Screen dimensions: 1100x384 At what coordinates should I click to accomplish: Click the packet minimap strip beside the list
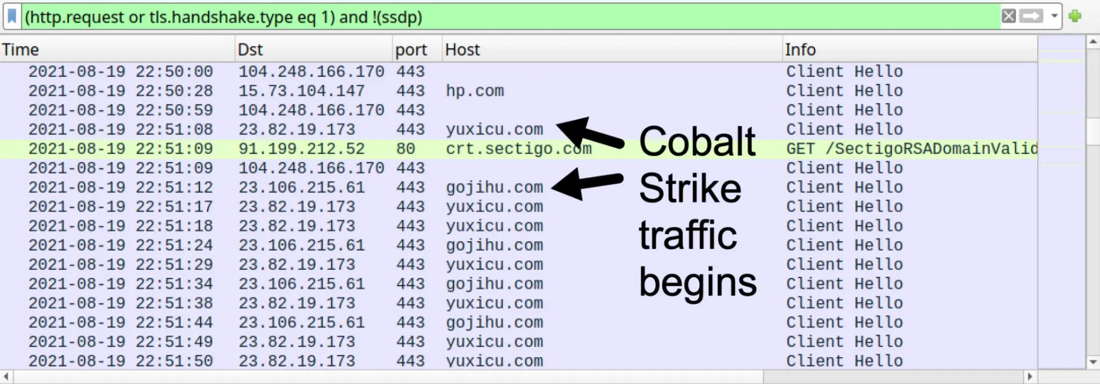click(x=1061, y=202)
